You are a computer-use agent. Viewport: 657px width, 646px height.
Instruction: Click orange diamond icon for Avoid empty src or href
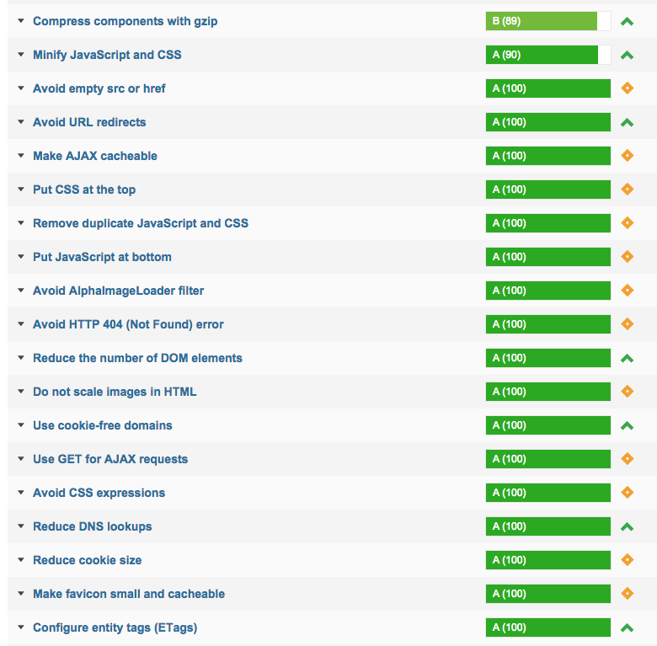[627, 88]
